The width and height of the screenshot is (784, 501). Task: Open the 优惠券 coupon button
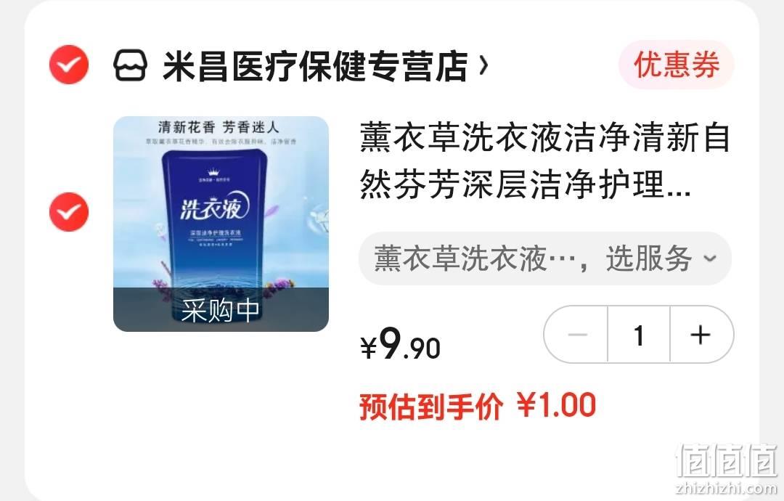coord(676,65)
